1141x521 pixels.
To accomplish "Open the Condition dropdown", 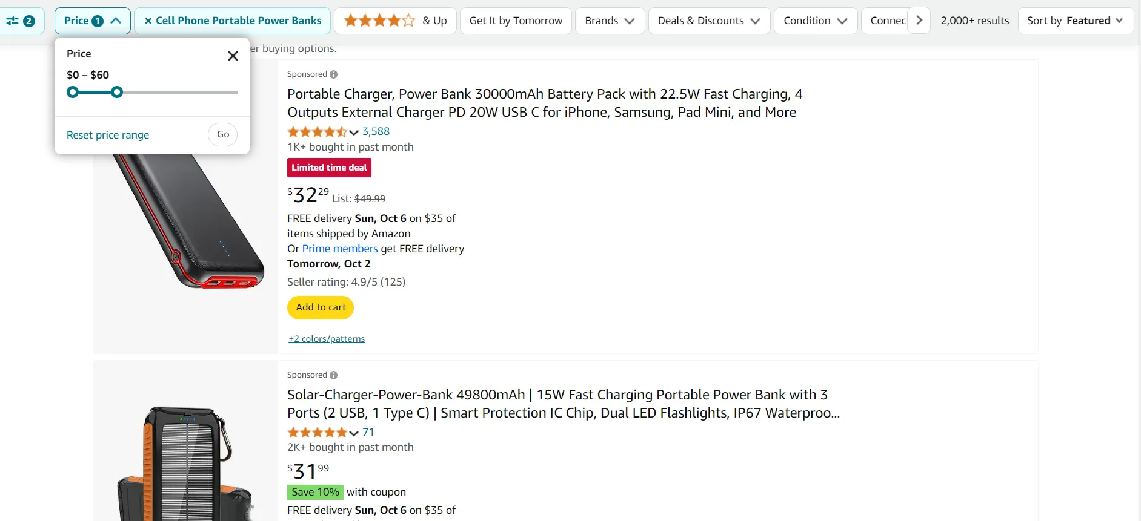I will pos(815,20).
